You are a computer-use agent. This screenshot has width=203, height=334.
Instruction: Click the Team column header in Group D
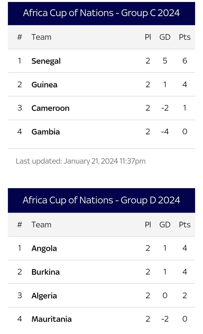[x=41, y=225]
